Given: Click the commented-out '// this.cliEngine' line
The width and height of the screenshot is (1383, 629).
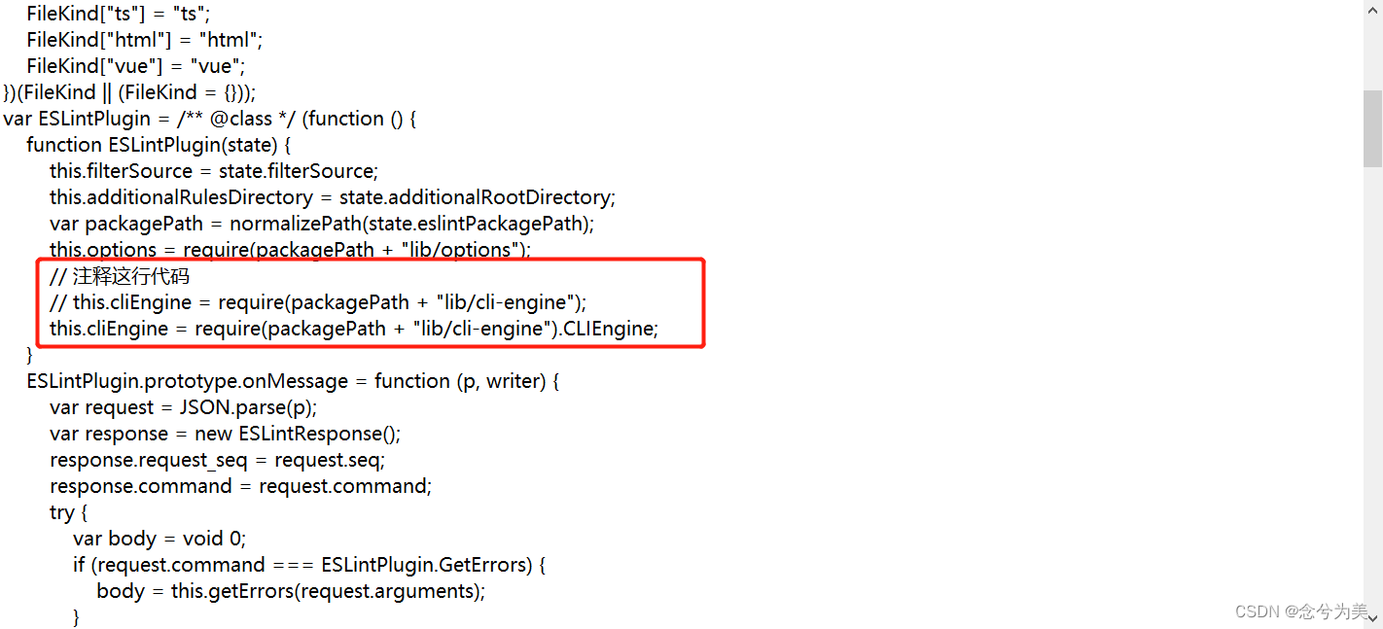Looking at the screenshot, I should [x=319, y=302].
